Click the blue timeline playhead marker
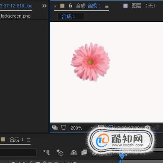This screenshot has width=163, height=163. (x=122, y=156)
